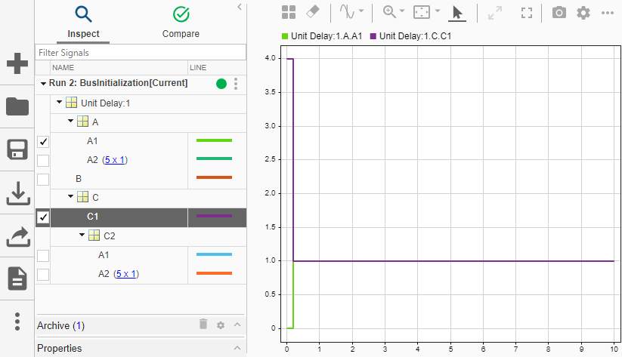The image size is (622, 357).
Task: Switch to the Inspect tab
Action: (x=83, y=23)
